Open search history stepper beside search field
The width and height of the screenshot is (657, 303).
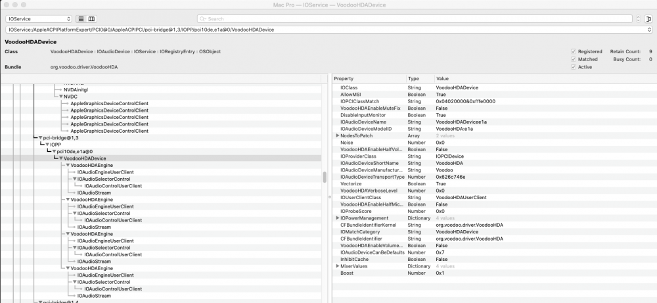point(638,19)
